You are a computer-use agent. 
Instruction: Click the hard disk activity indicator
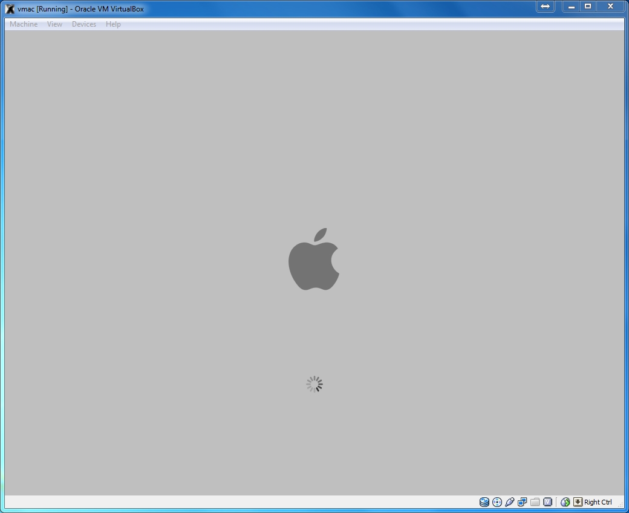coord(484,502)
